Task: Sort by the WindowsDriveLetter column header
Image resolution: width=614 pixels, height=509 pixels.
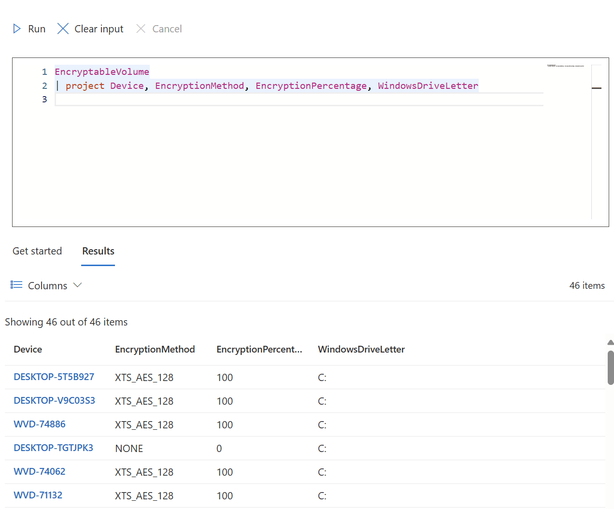Action: tap(361, 350)
